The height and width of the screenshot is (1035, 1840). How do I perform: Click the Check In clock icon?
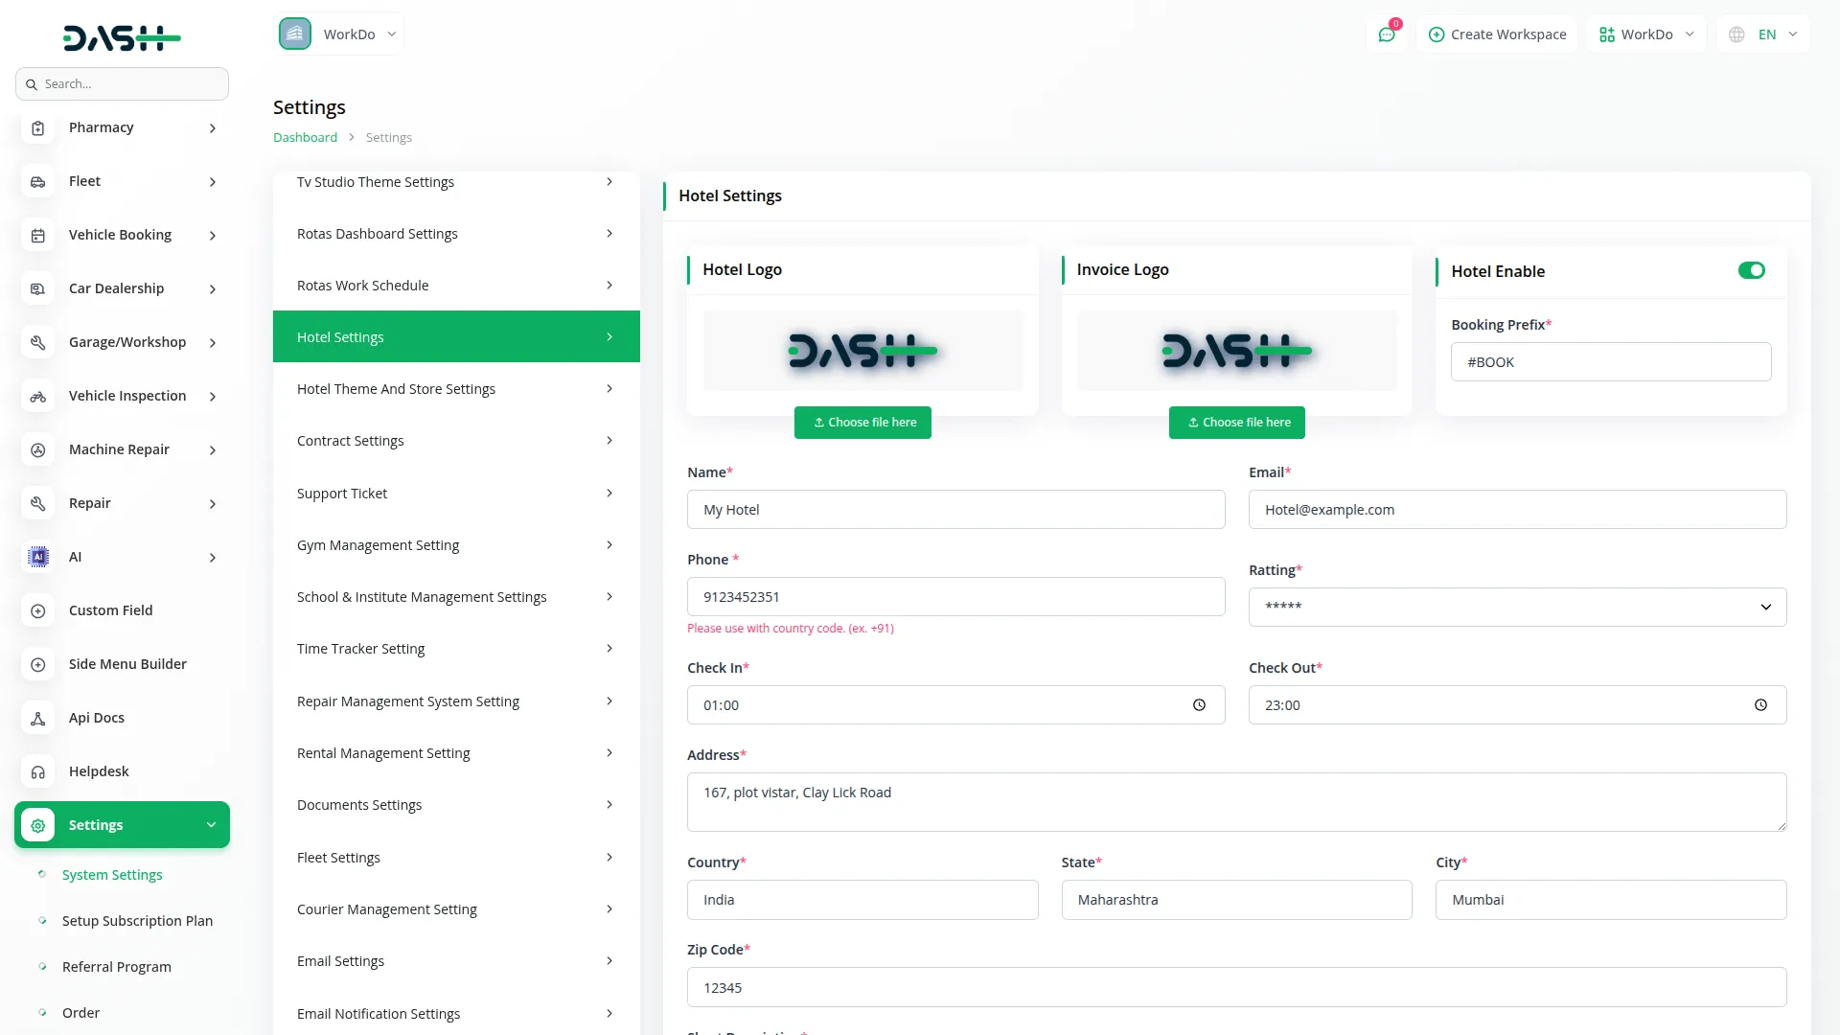(1199, 705)
